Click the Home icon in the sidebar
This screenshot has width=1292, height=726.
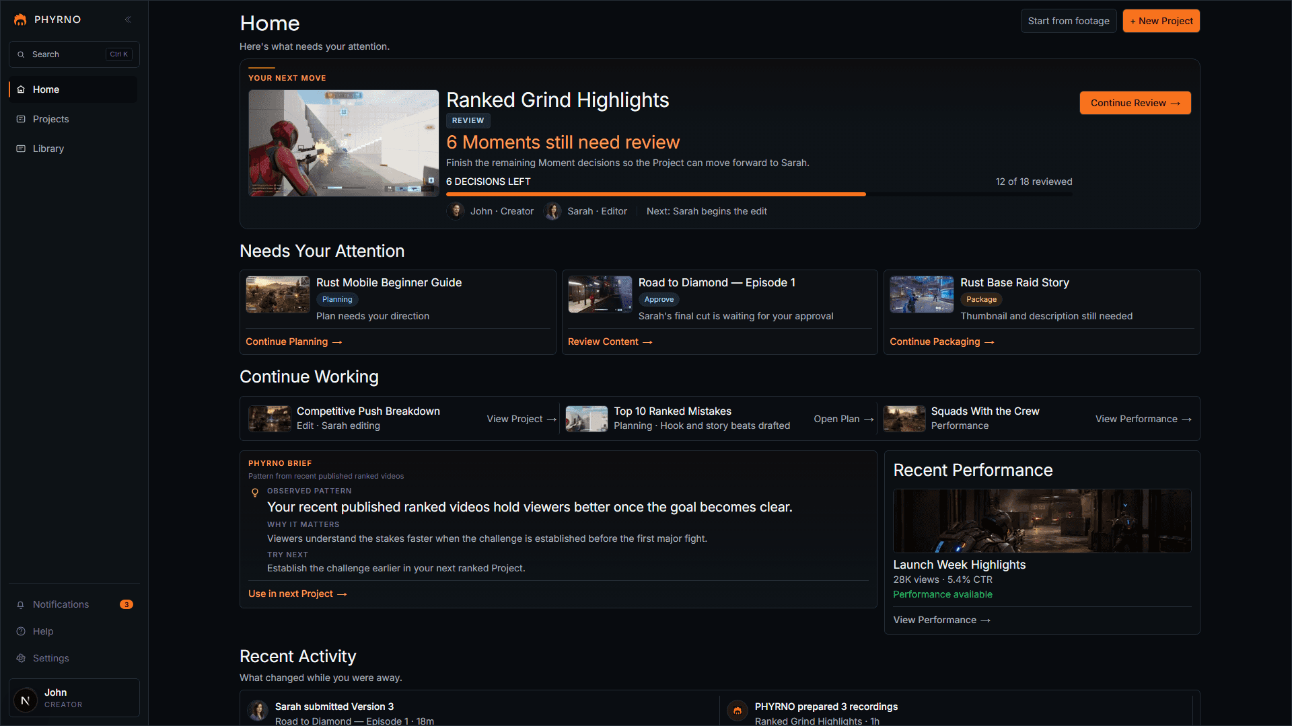point(21,89)
